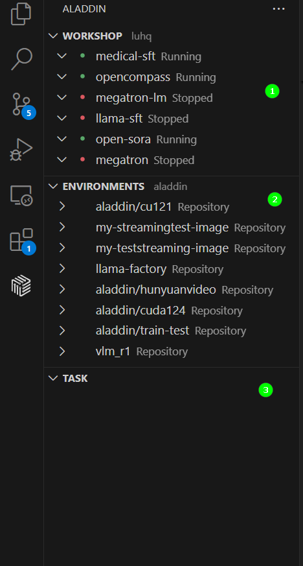
Task: Click the Running status of open-sora
Action: (177, 139)
